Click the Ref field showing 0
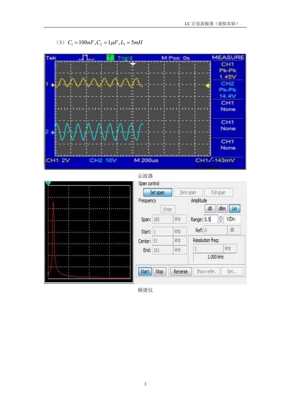291x411 pixels. [x=215, y=230]
